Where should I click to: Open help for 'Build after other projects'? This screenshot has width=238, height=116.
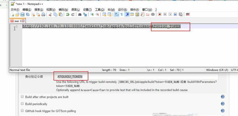coord(223,97)
